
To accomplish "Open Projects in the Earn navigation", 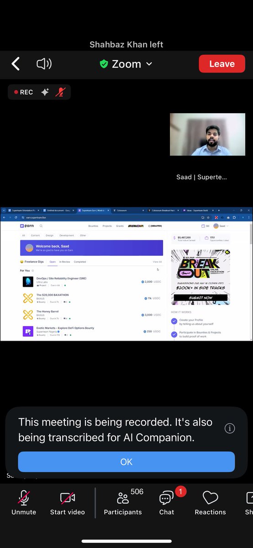I will click(107, 226).
